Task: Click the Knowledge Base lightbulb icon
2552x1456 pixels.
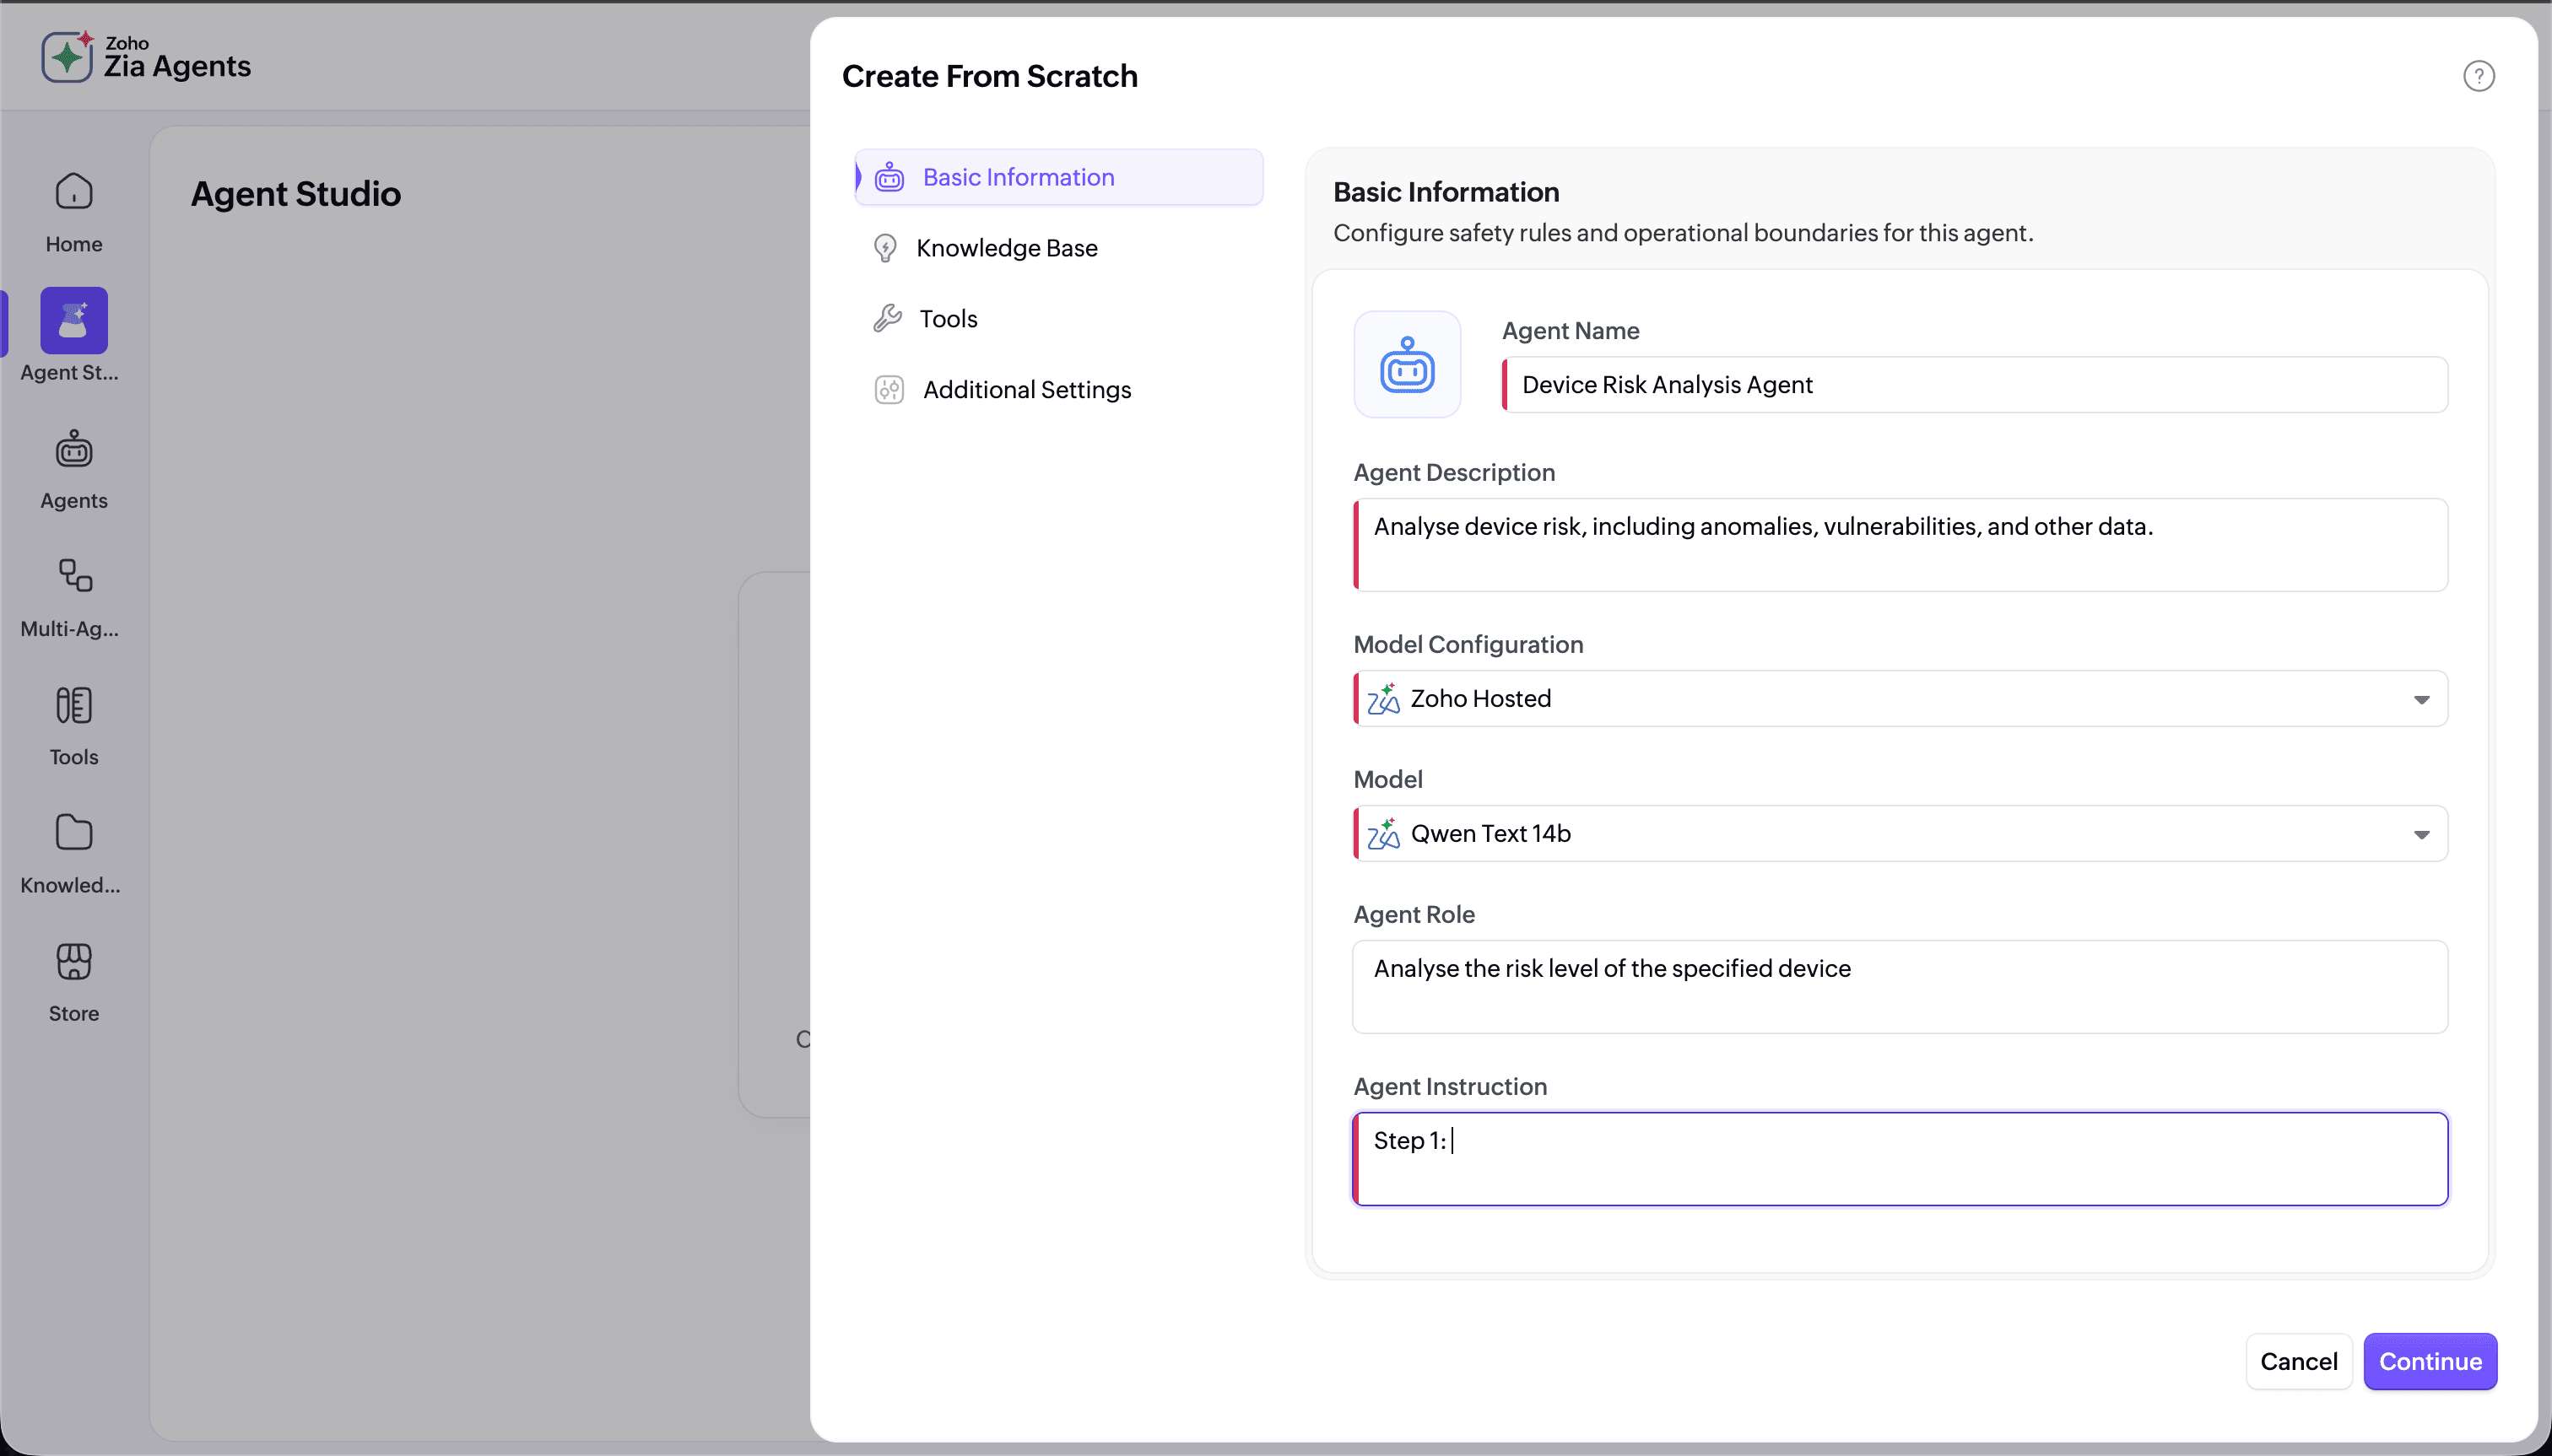Action: pyautogui.click(x=885, y=248)
